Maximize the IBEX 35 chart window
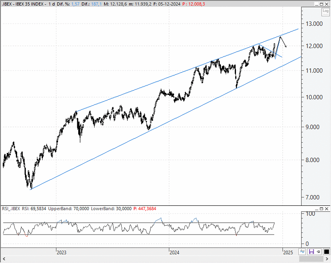Image resolution: width=331 pixels, height=263 pixels. coord(322,4)
